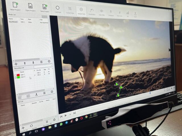The height and width of the screenshot is (136, 182).
Task: Toggle the select-all checkbox icon below Recording List
Action: (x=20, y=97)
